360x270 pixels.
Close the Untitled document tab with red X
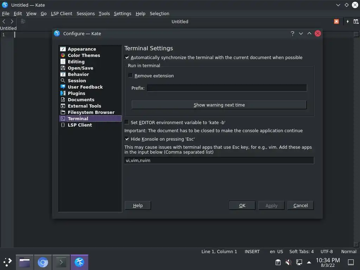point(336,21)
